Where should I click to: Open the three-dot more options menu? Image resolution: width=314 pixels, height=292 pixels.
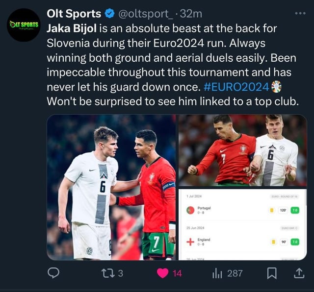coord(300,13)
